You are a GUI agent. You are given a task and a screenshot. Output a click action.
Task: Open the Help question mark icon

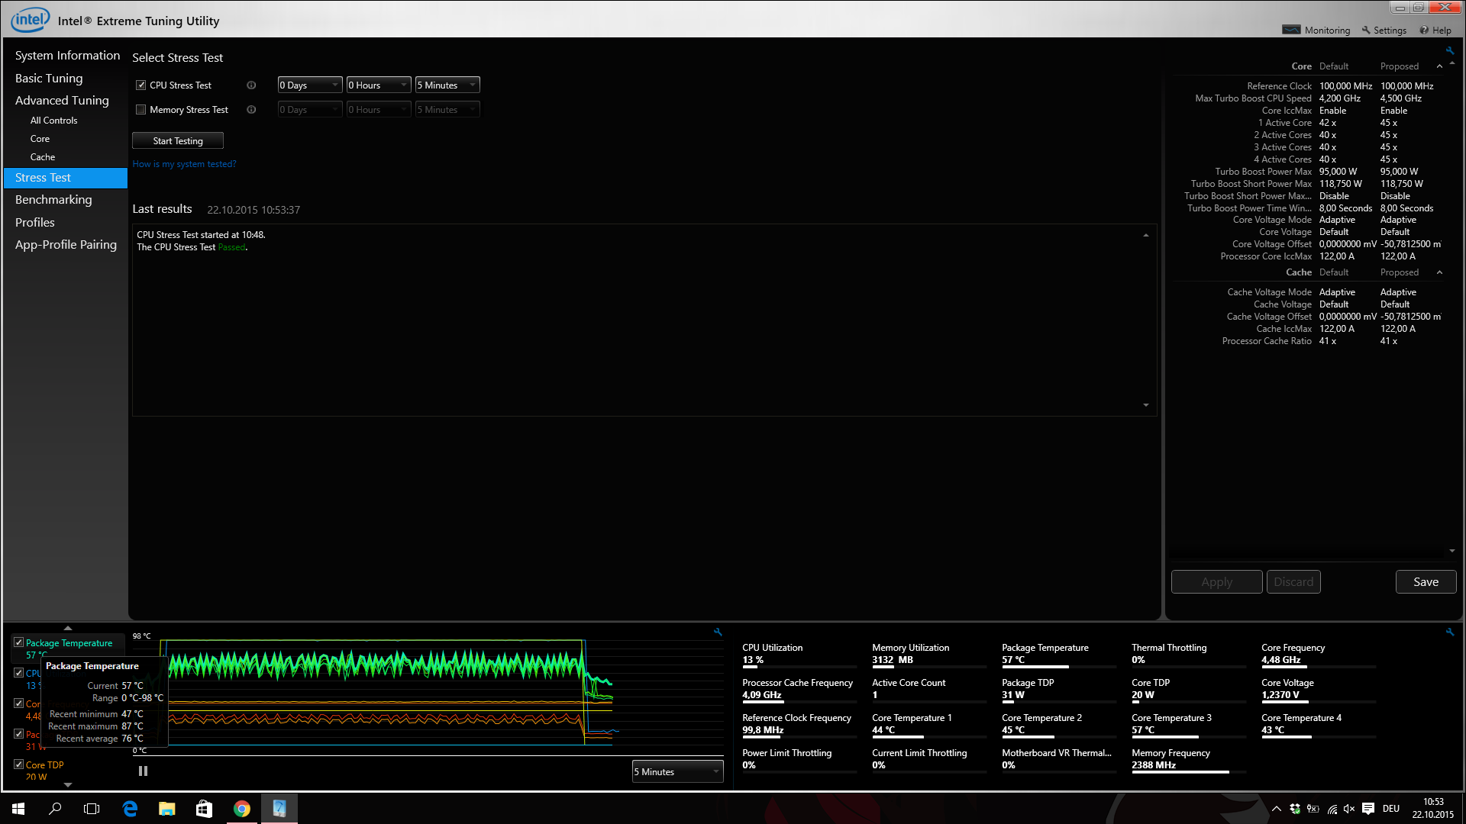(1424, 30)
